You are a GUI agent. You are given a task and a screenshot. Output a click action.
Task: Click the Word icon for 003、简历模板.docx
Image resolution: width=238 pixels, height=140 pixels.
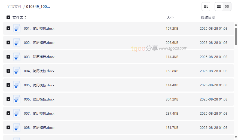pos(17,57)
